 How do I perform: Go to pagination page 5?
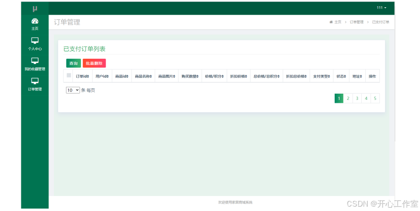click(375, 98)
